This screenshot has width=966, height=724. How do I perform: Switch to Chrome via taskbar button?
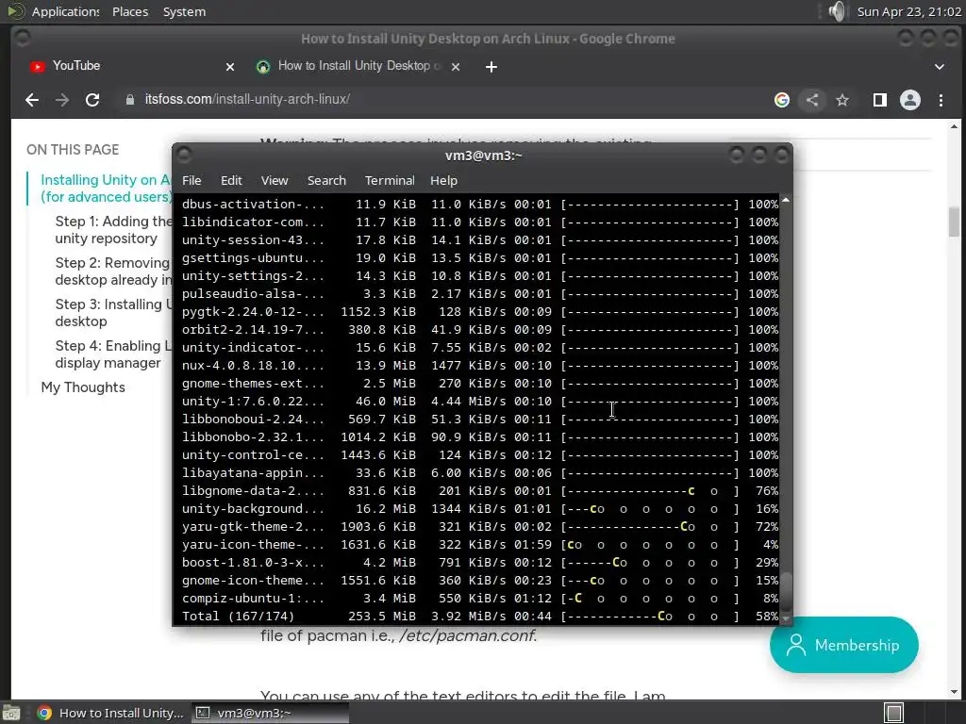pyautogui.click(x=109, y=713)
